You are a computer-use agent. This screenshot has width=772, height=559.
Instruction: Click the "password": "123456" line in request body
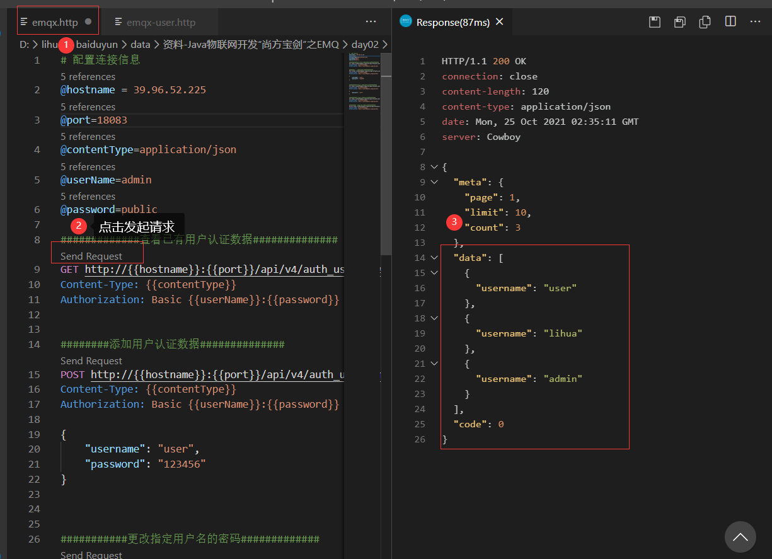point(146,464)
